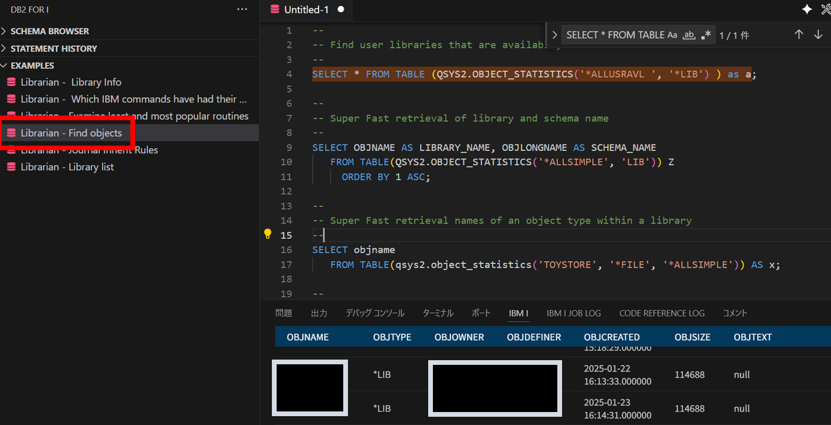The image size is (831, 425).
Task: Click the OBJOWNER column header
Action: pyautogui.click(x=459, y=337)
